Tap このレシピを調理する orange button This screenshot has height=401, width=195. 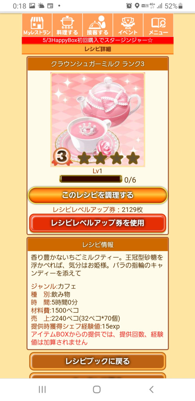(x=97, y=195)
